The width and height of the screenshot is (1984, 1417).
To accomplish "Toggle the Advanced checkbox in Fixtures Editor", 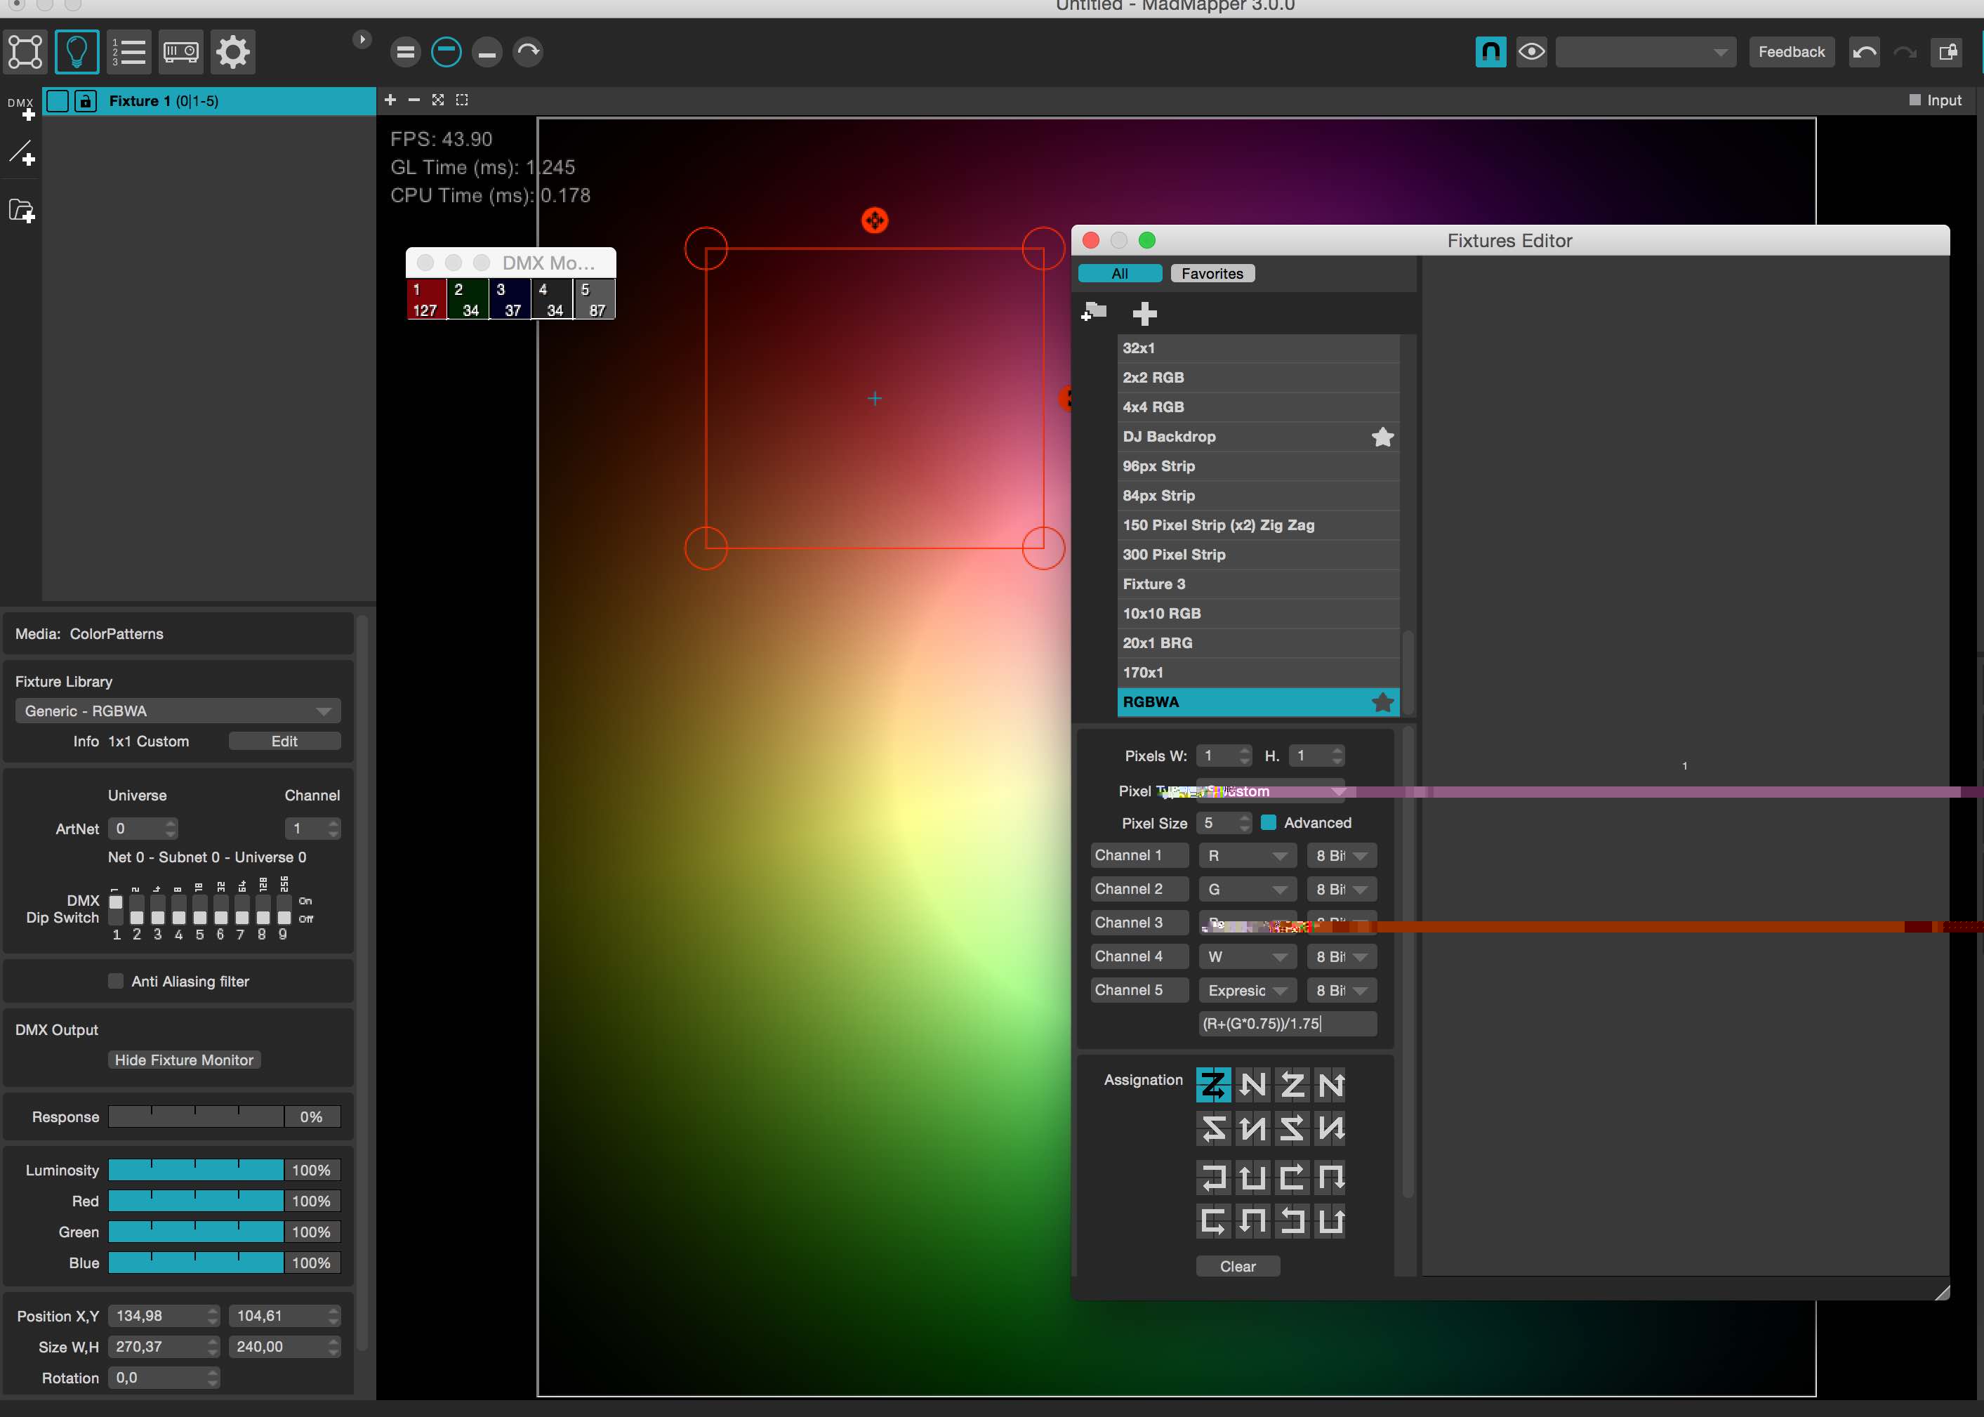I will point(1269,822).
